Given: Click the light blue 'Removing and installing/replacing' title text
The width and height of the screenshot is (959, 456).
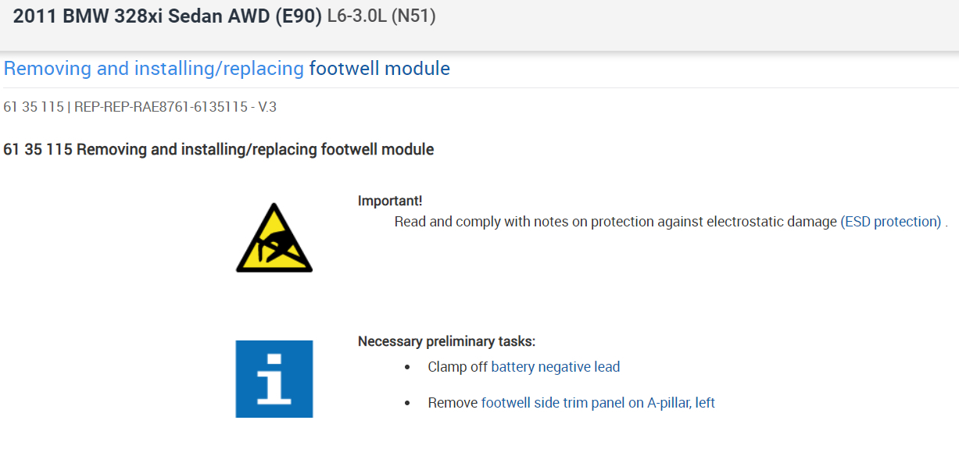Looking at the screenshot, I should pos(154,69).
